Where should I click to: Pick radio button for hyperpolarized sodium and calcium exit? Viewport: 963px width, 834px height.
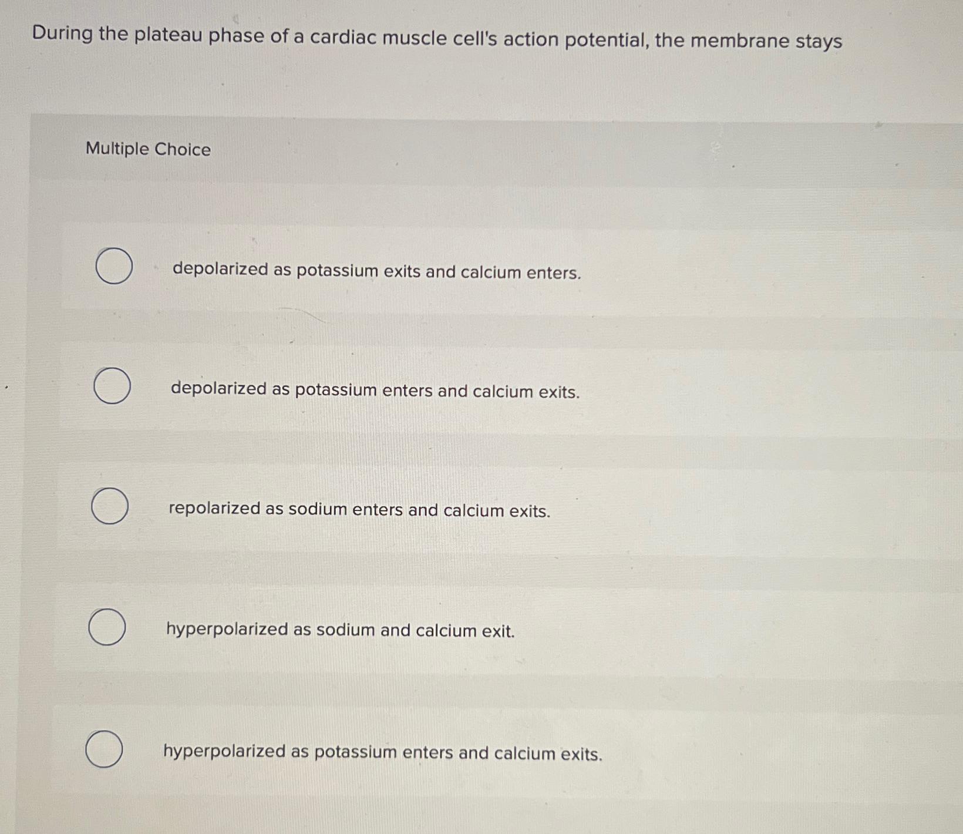[107, 627]
